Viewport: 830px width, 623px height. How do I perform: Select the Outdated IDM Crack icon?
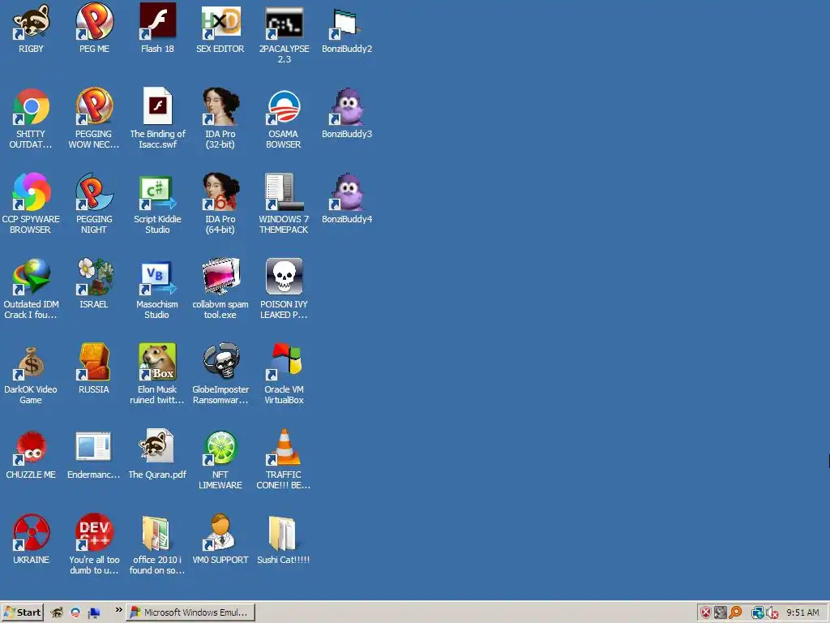tap(32, 277)
